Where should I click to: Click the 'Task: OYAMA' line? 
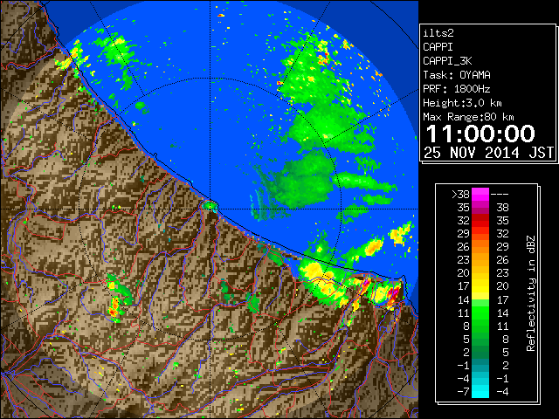point(457,75)
